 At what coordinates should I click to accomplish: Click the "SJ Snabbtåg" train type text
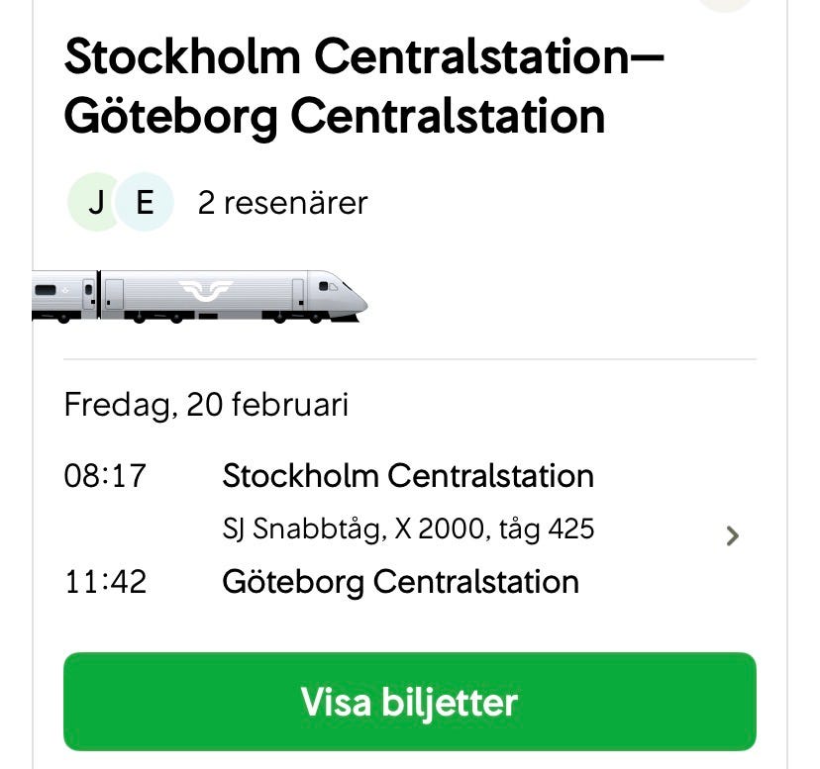[x=299, y=529]
